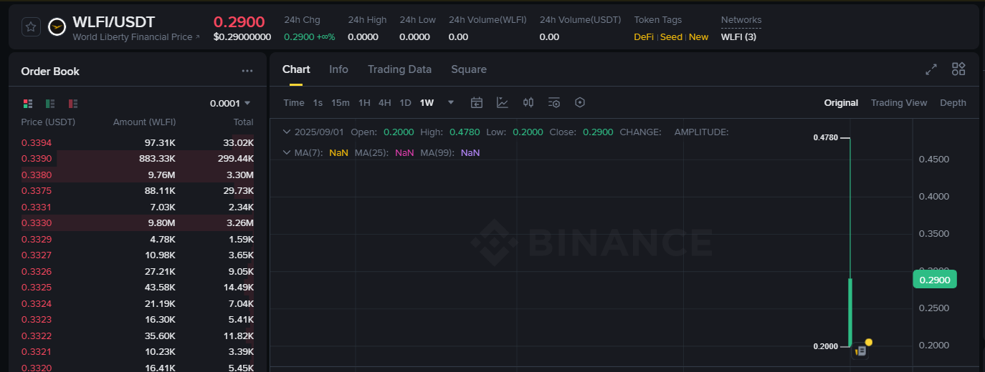Show buy orders only view icon
This screenshot has height=372, width=985.
50,104
